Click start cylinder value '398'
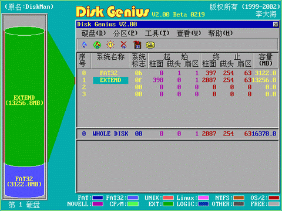Screen dimensions: 282x211 point(158,80)
